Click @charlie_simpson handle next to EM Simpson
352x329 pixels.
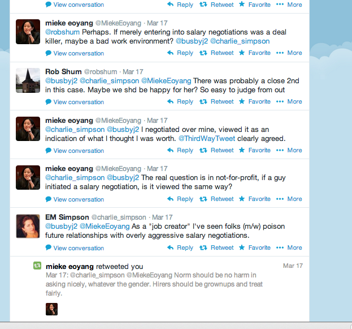point(119,217)
